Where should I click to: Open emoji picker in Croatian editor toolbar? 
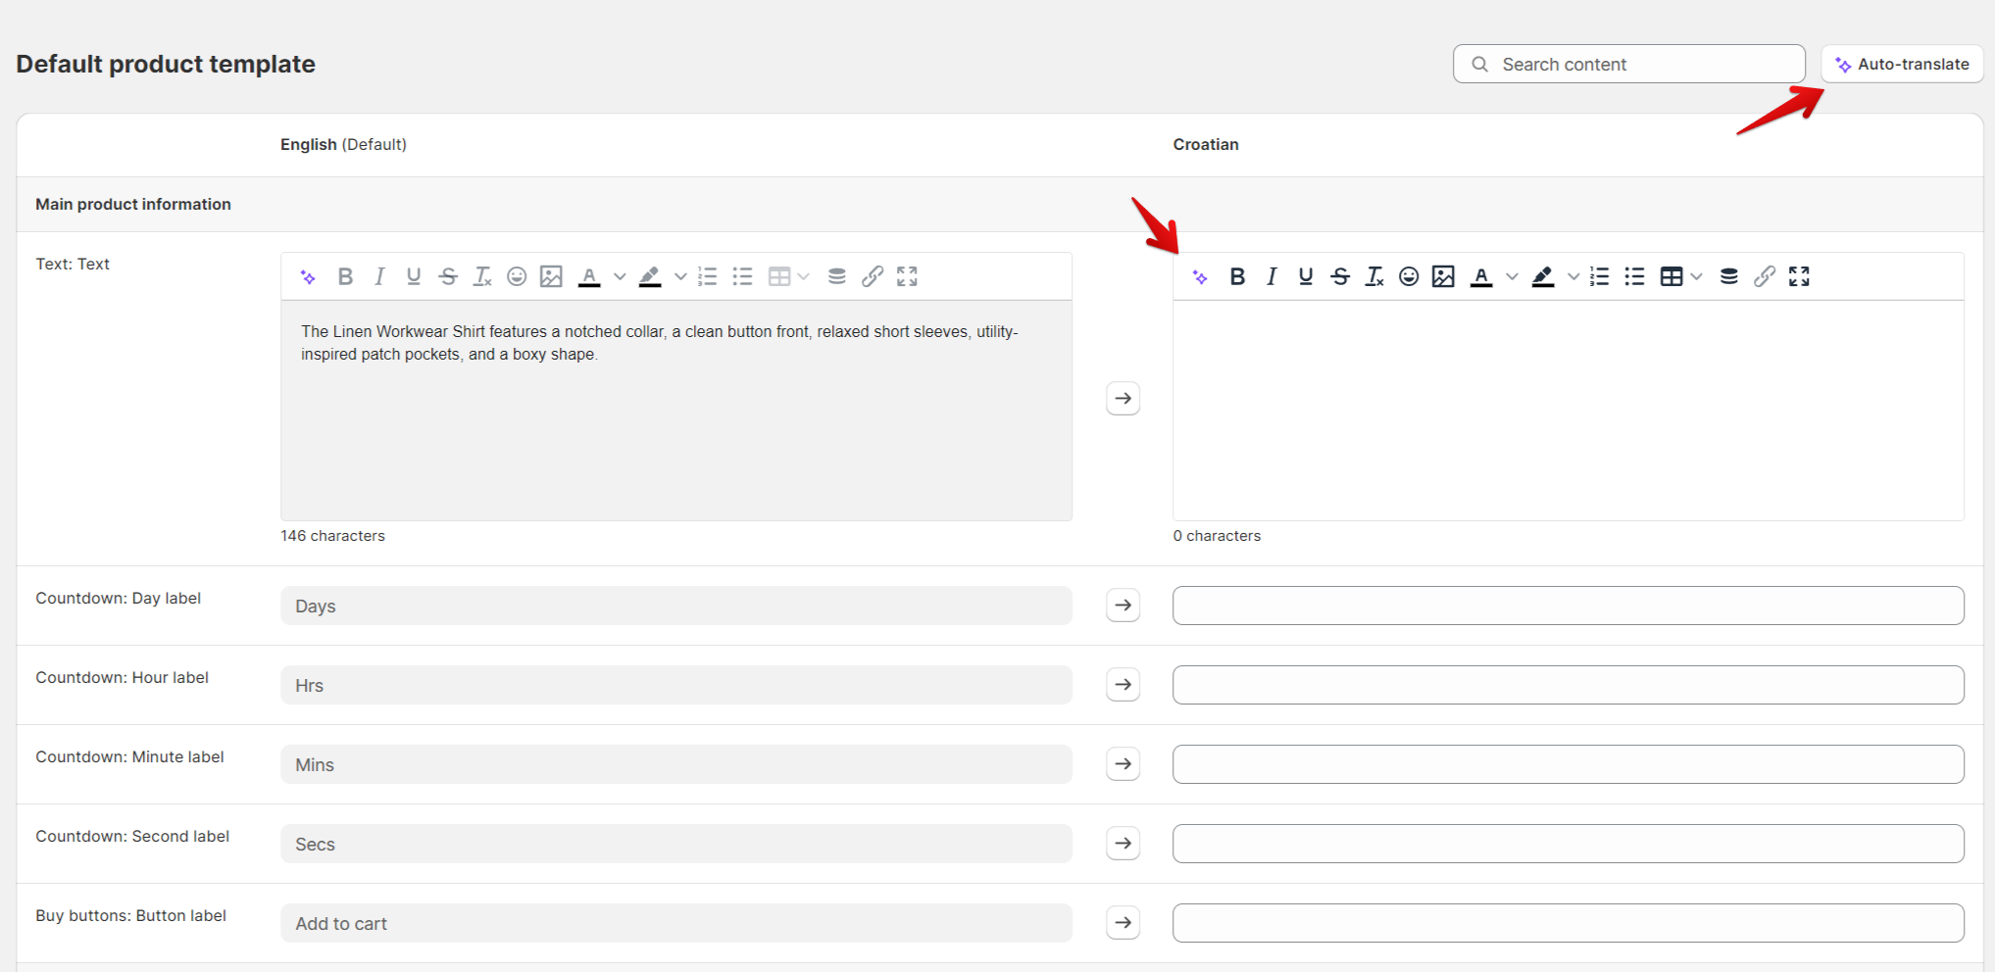(1409, 277)
